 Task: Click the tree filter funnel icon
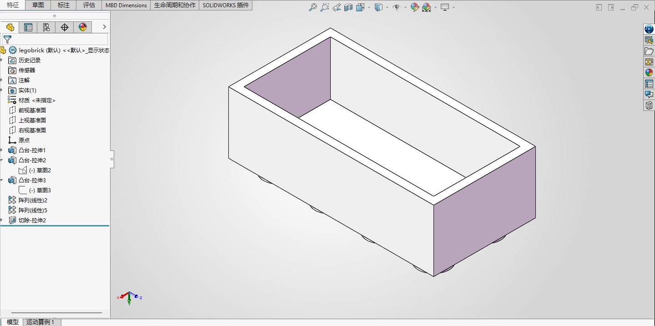[x=7, y=40]
